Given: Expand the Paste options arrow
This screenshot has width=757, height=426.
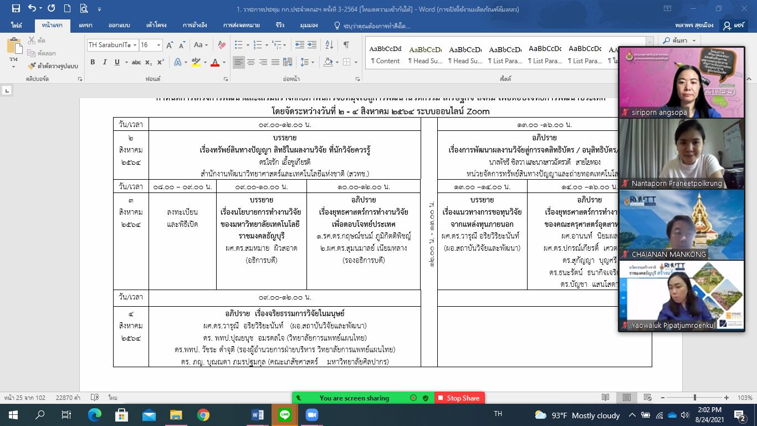Looking at the screenshot, I should pos(13,66).
